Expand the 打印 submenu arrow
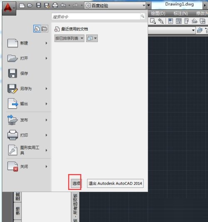Viewport: 208px width, 222px height. pyautogui.click(x=46, y=135)
